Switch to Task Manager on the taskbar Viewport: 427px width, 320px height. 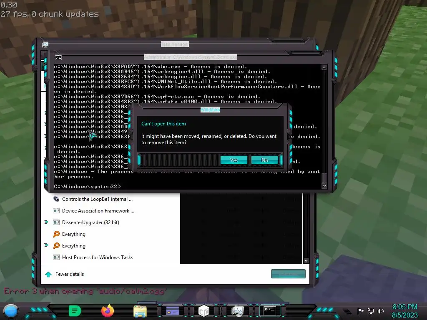tap(237, 311)
